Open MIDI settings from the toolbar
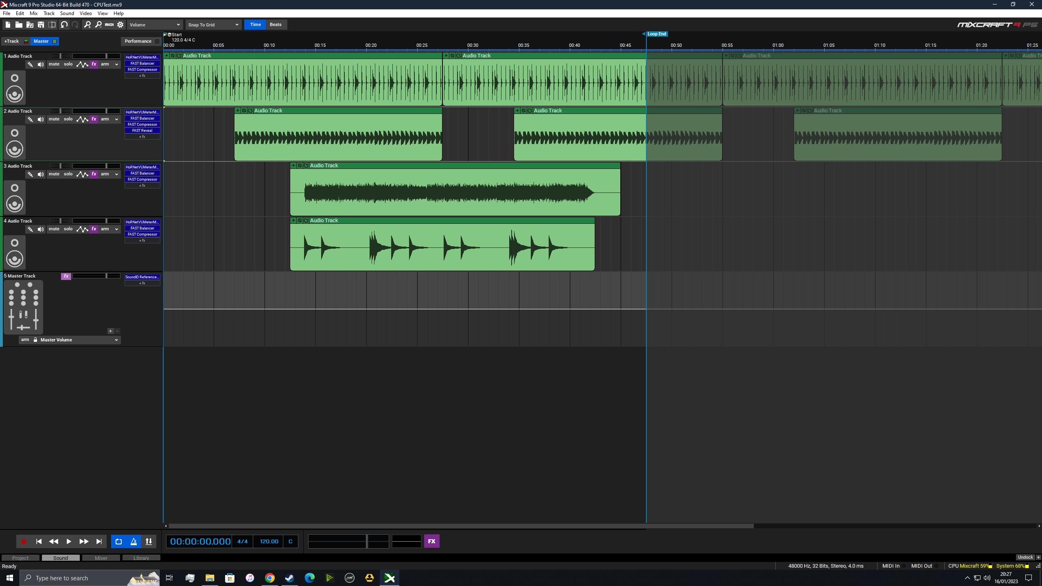Image resolution: width=1042 pixels, height=586 pixels. [109, 25]
